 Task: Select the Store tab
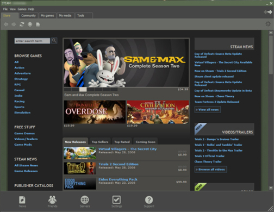click(10, 16)
